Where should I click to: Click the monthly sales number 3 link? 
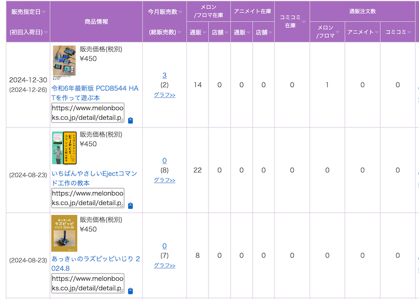coord(164,75)
